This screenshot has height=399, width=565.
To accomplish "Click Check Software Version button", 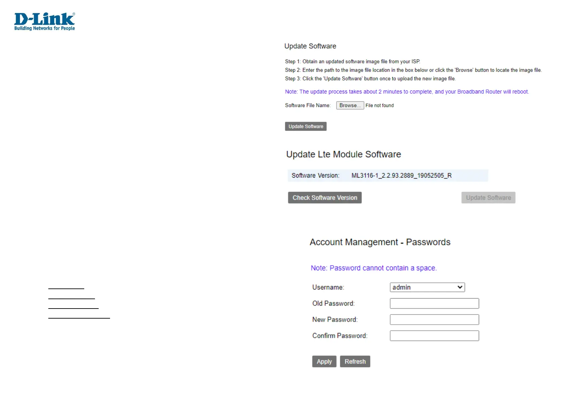I will tap(325, 198).
